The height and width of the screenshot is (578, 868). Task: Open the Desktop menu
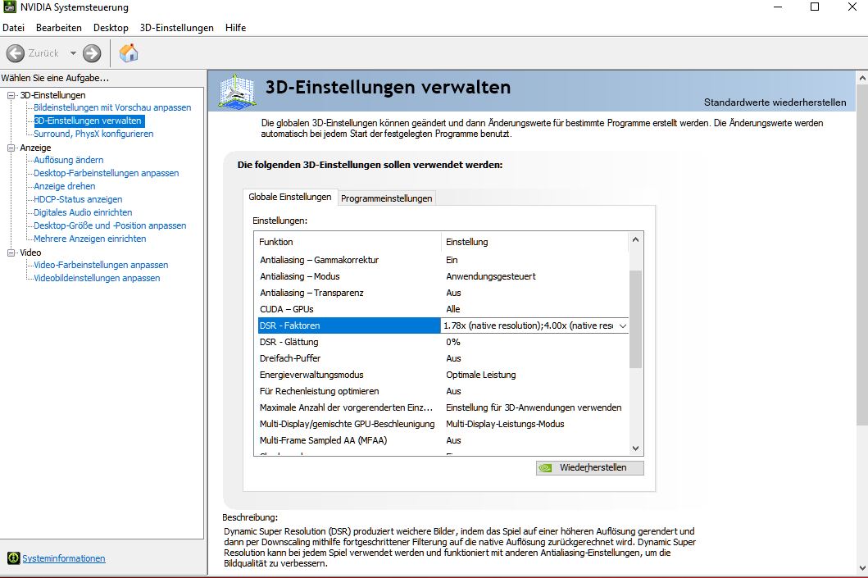(x=111, y=28)
